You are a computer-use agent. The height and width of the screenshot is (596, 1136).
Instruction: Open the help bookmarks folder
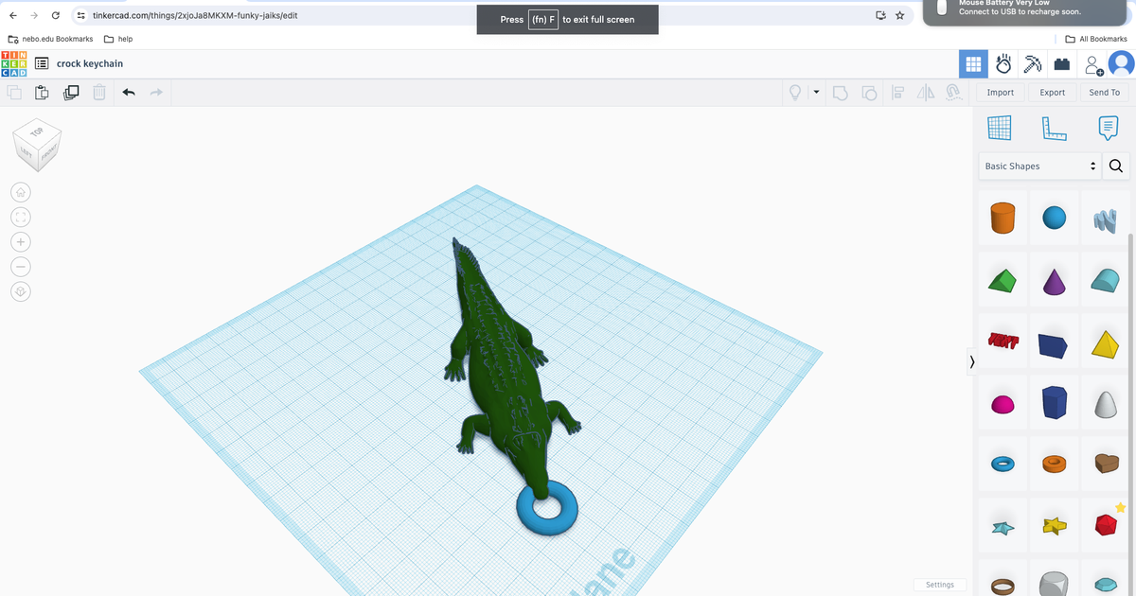[118, 39]
